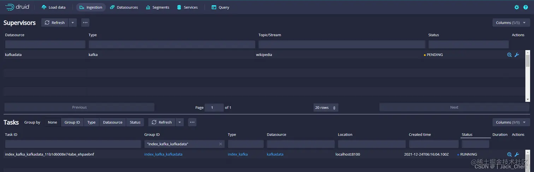Sort tasks by Created time header
This screenshot has height=172, width=534.
tap(420, 135)
